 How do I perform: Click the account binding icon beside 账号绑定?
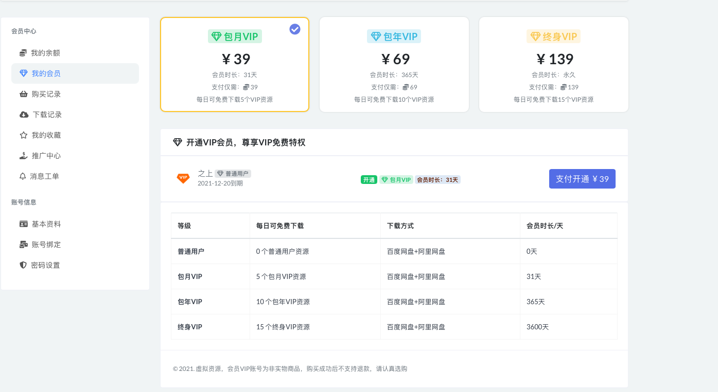[24, 245]
